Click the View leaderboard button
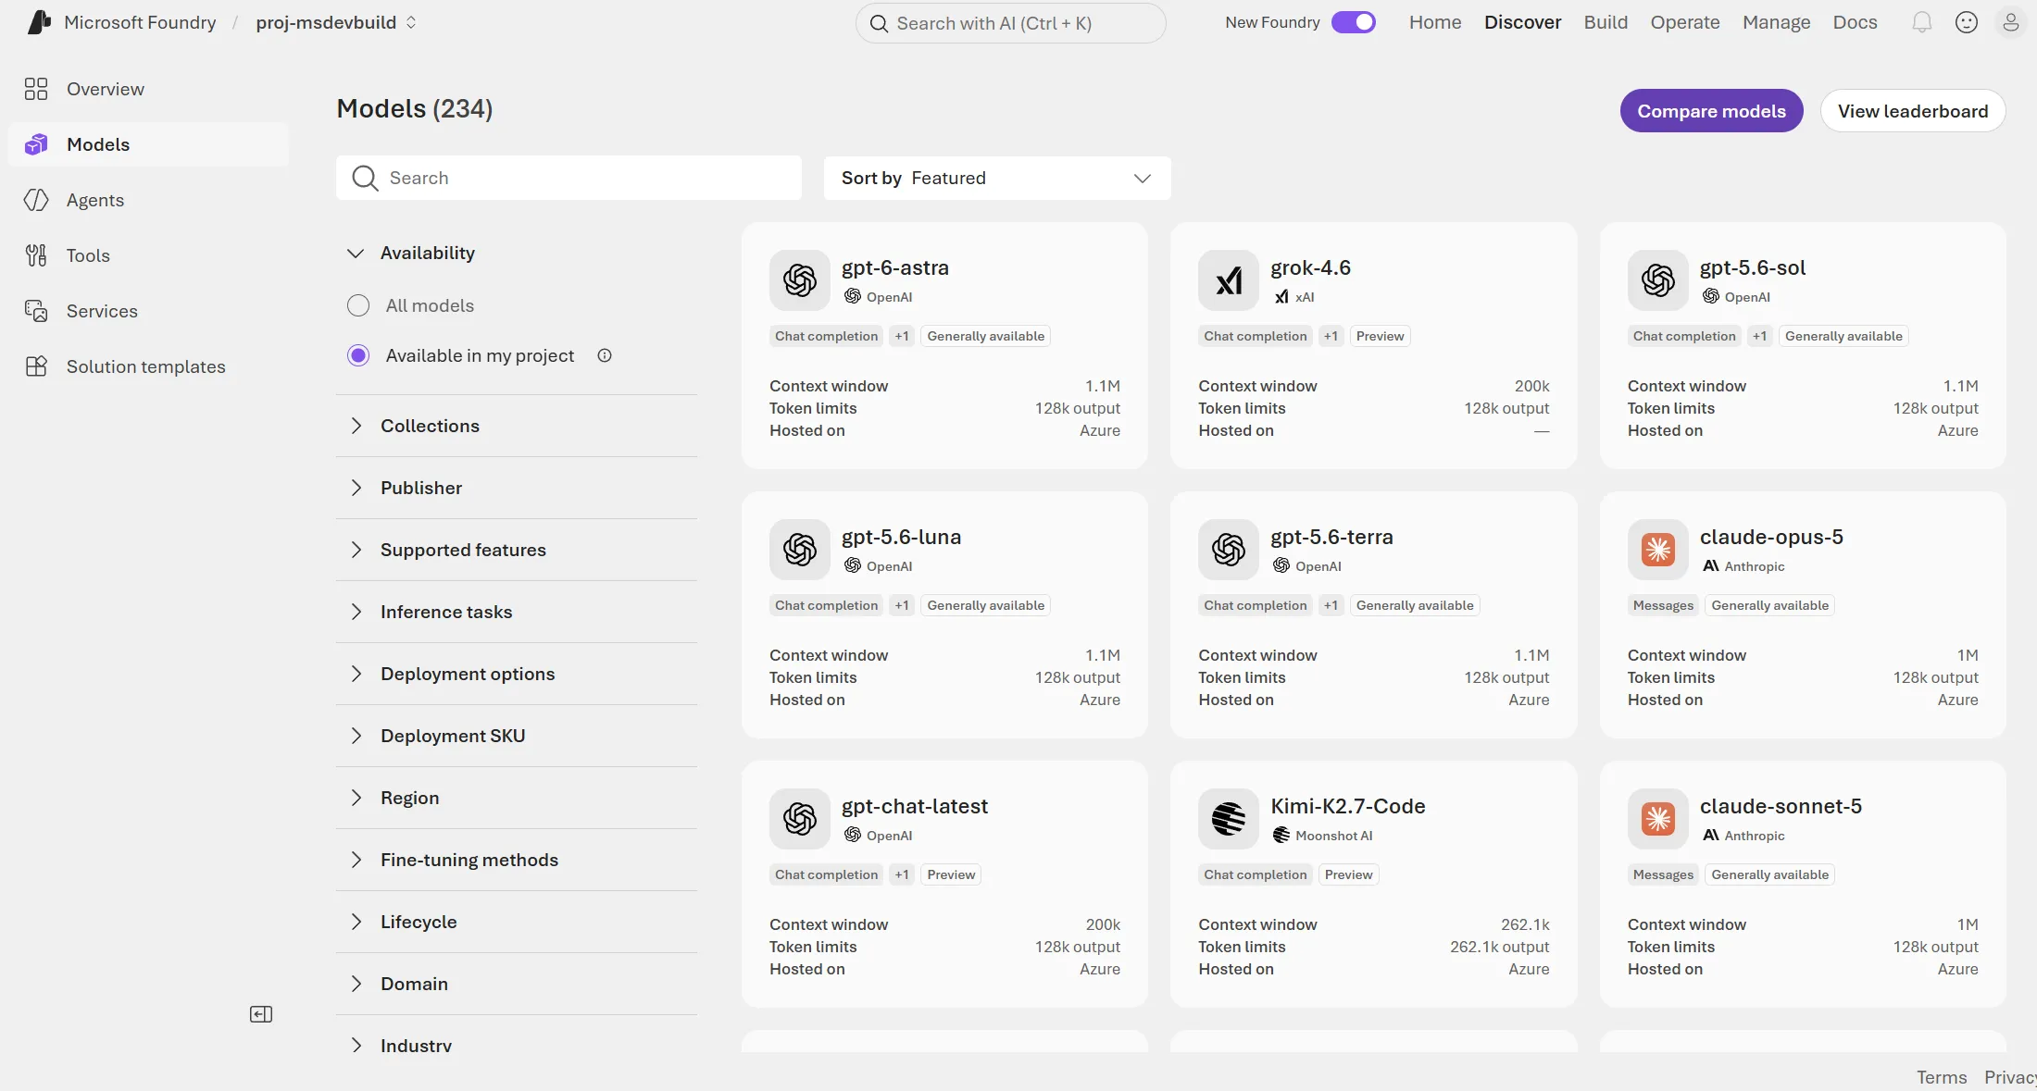The width and height of the screenshot is (2037, 1091). pos(1913,111)
